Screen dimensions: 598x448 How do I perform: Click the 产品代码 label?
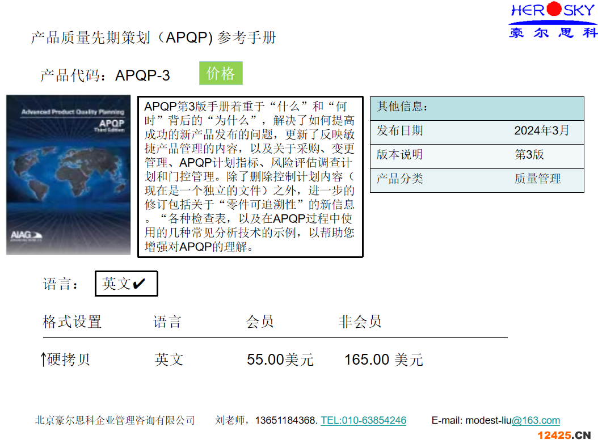[x=73, y=75]
